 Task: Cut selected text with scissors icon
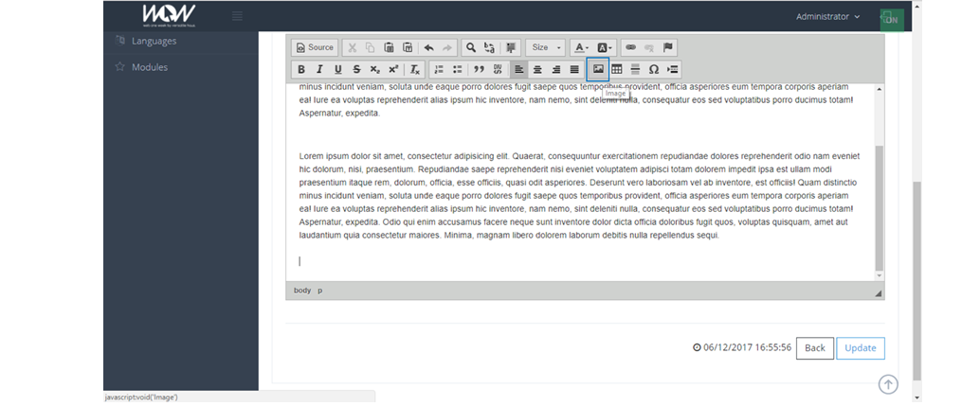(352, 47)
